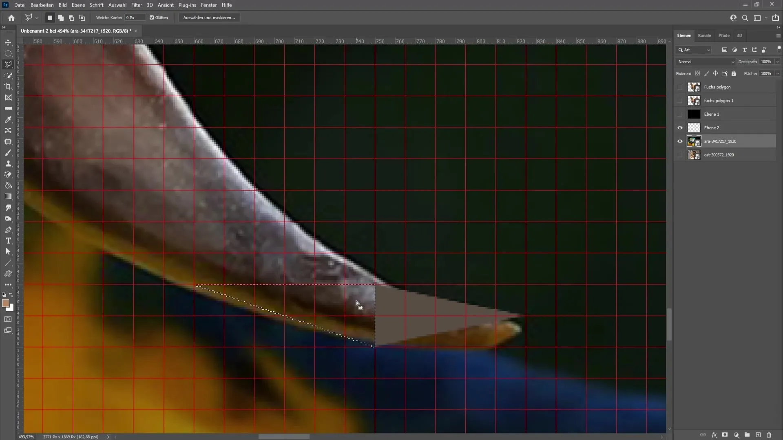Toggle visibility of ara-3417217_1920 layer

[680, 141]
